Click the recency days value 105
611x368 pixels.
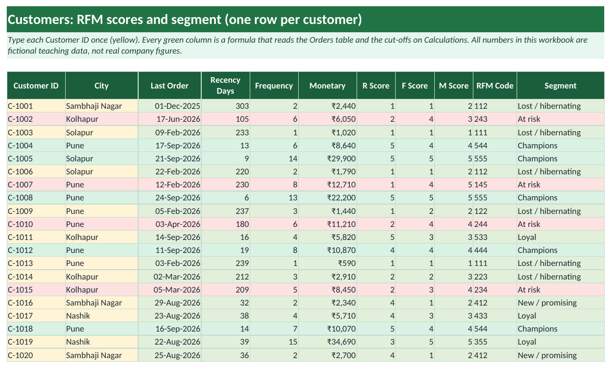point(225,119)
